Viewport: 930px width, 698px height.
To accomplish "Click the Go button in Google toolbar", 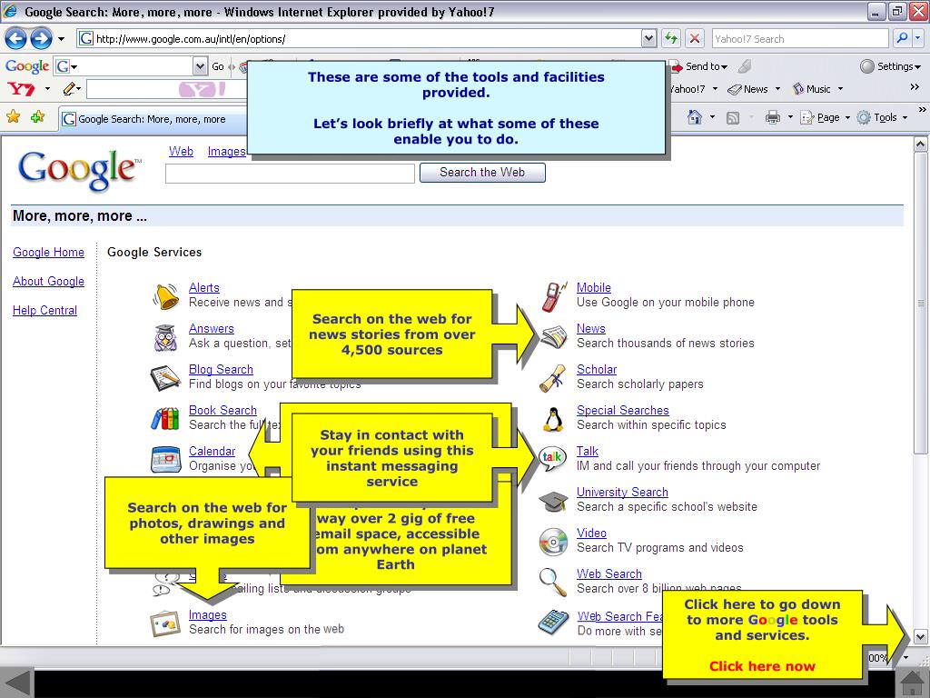I will coord(218,66).
